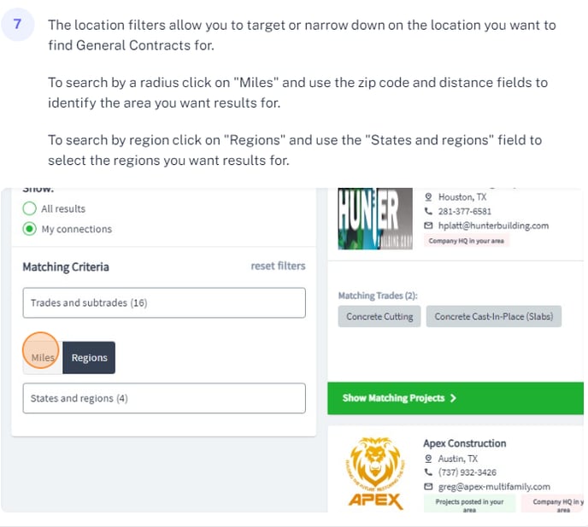Open the Trades and subtrades (16) dropdown
The width and height of the screenshot is (588, 527).
[x=164, y=303]
